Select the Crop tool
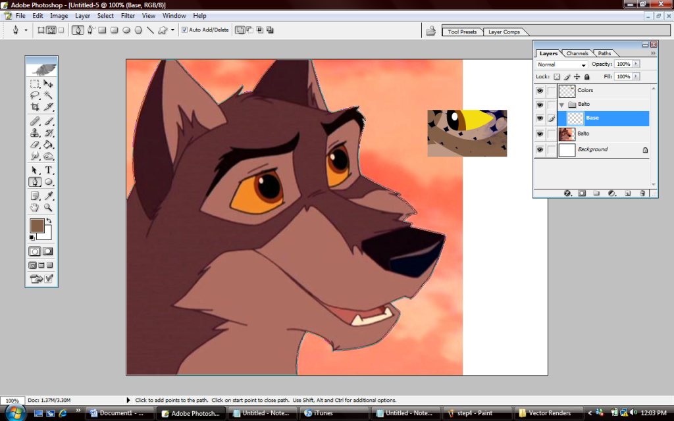The width and height of the screenshot is (674, 421). click(35, 107)
